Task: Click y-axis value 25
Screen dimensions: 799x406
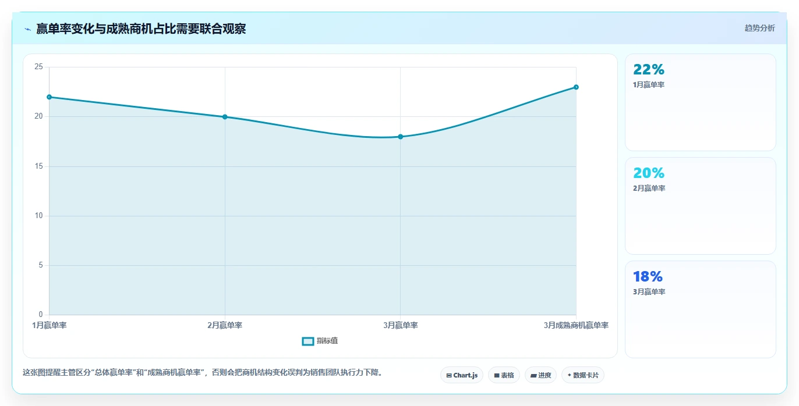Action: click(39, 67)
